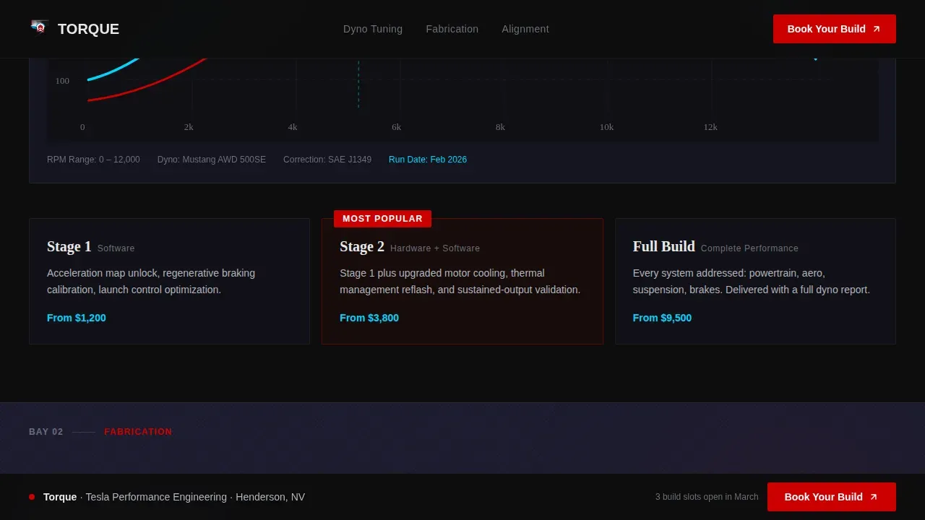Select the Stage 2 Hardware + Software card
This screenshot has width=925, height=520.
462,281
